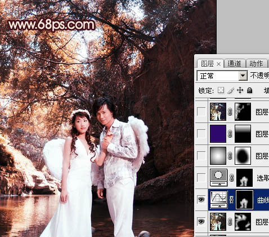
Task: Click the lock transparent pixels icon
Action: tap(221, 90)
